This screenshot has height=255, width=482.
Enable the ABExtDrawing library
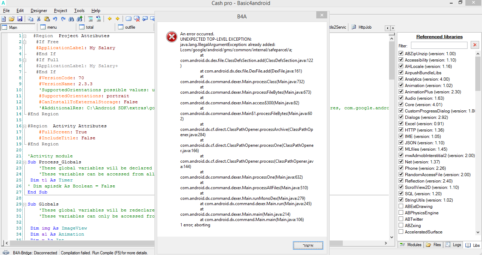coord(401,206)
